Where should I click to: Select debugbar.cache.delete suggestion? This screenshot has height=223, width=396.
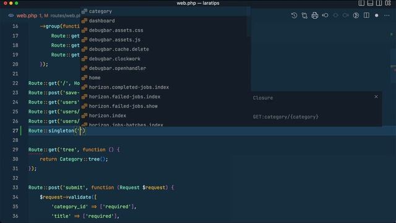[165, 49]
